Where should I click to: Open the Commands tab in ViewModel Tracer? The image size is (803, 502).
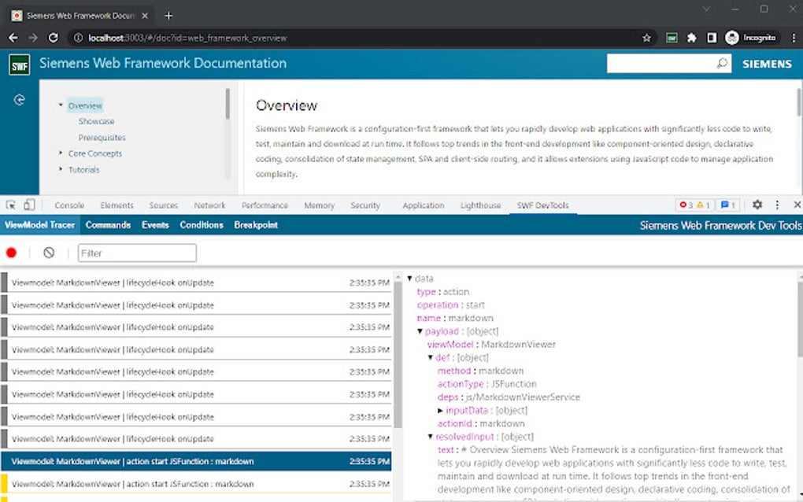coord(109,224)
